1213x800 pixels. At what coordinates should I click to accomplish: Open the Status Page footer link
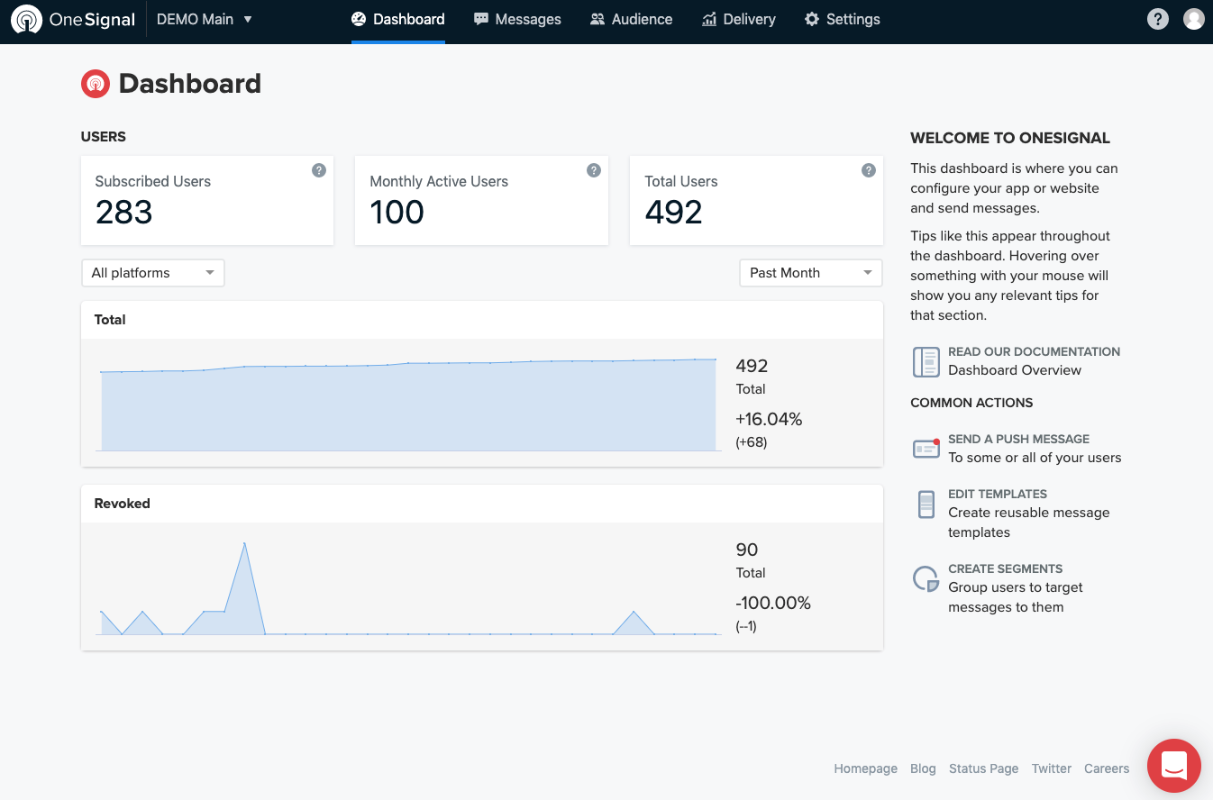(983, 768)
